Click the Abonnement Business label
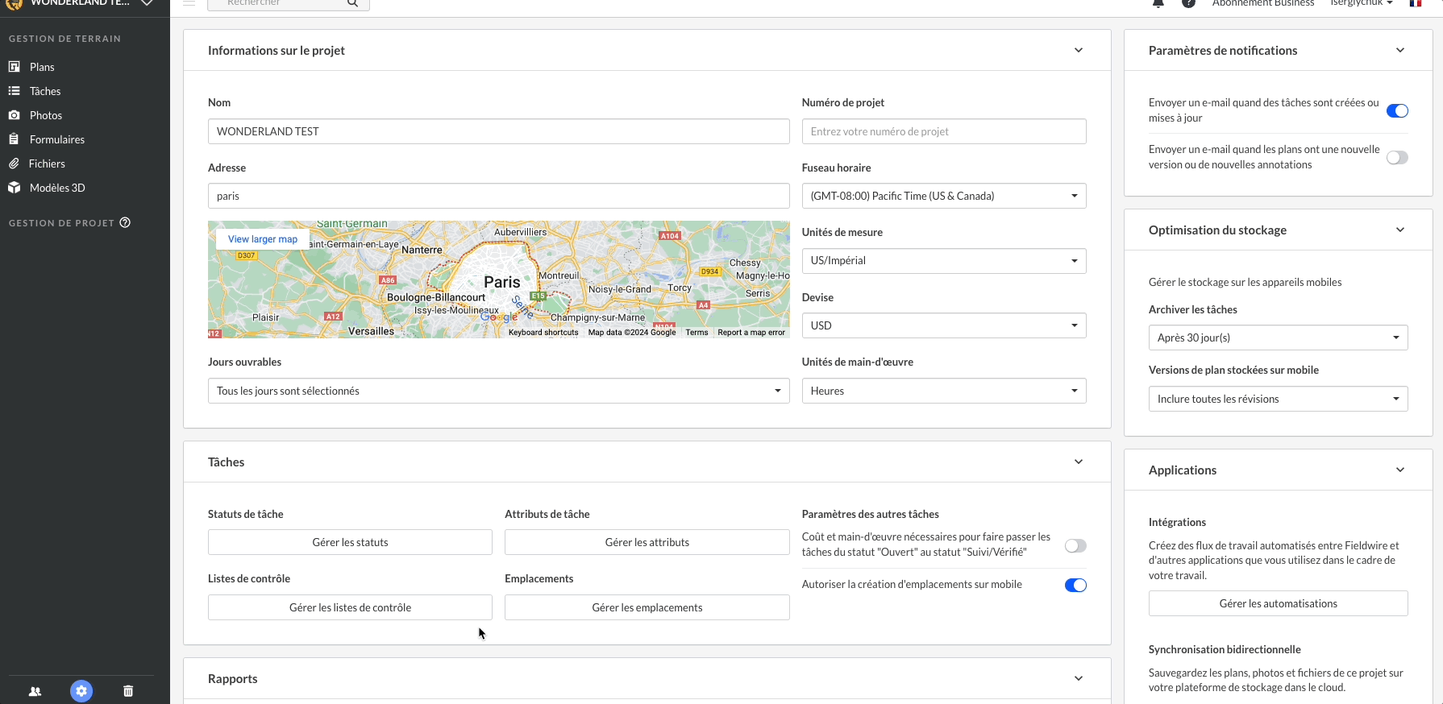The width and height of the screenshot is (1443, 704). point(1263,3)
